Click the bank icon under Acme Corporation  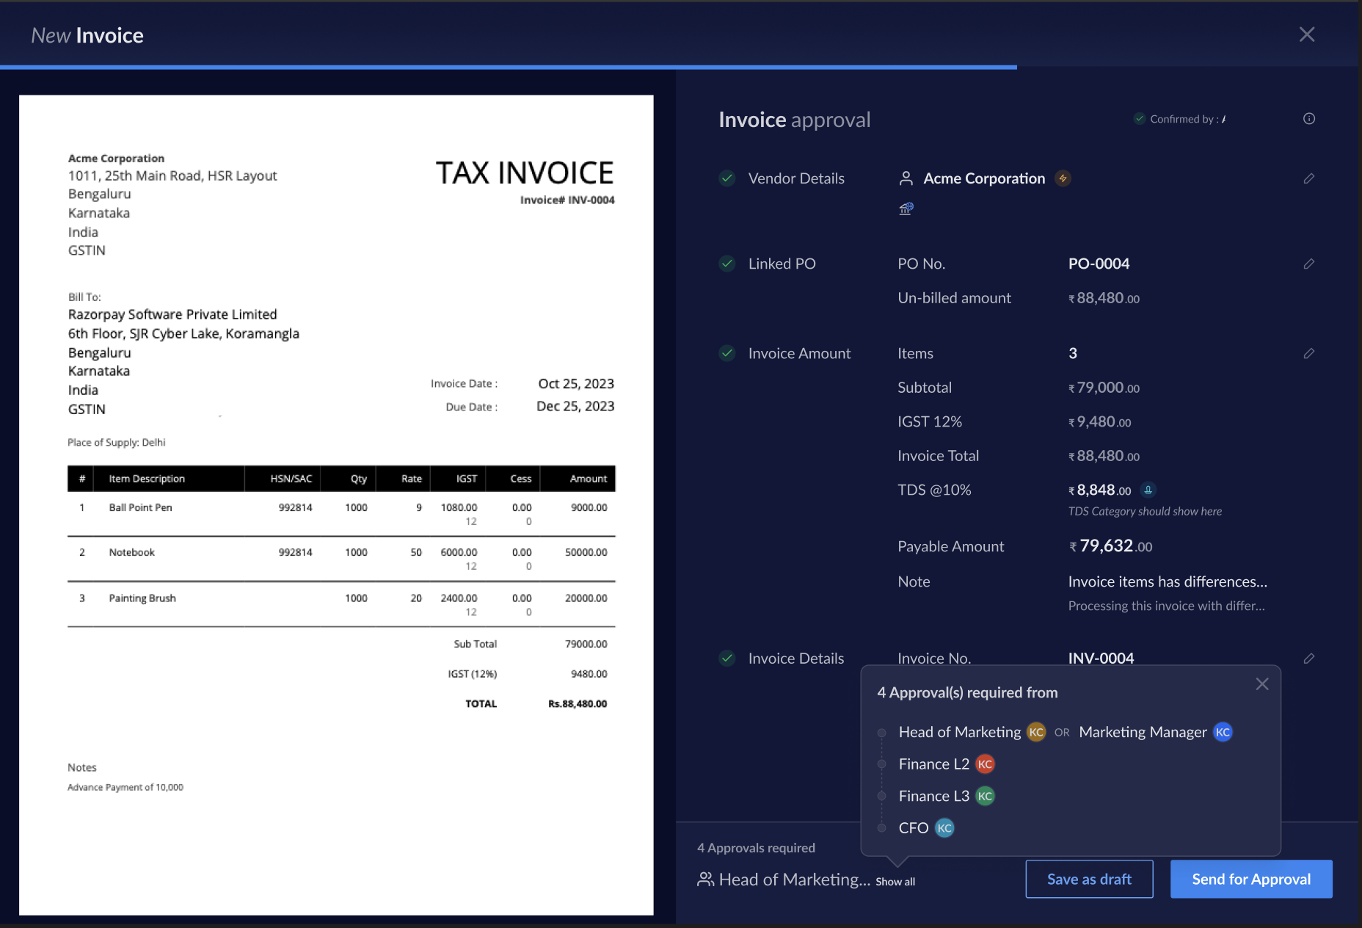[906, 209]
